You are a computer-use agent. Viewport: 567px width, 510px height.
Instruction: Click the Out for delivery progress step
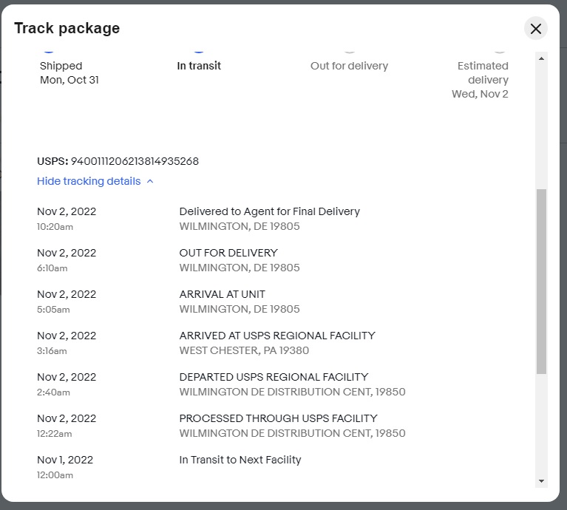coord(349,66)
